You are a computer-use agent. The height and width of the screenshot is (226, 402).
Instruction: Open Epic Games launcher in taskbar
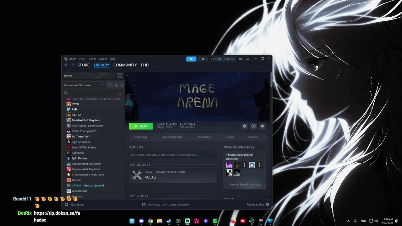(x=261, y=221)
